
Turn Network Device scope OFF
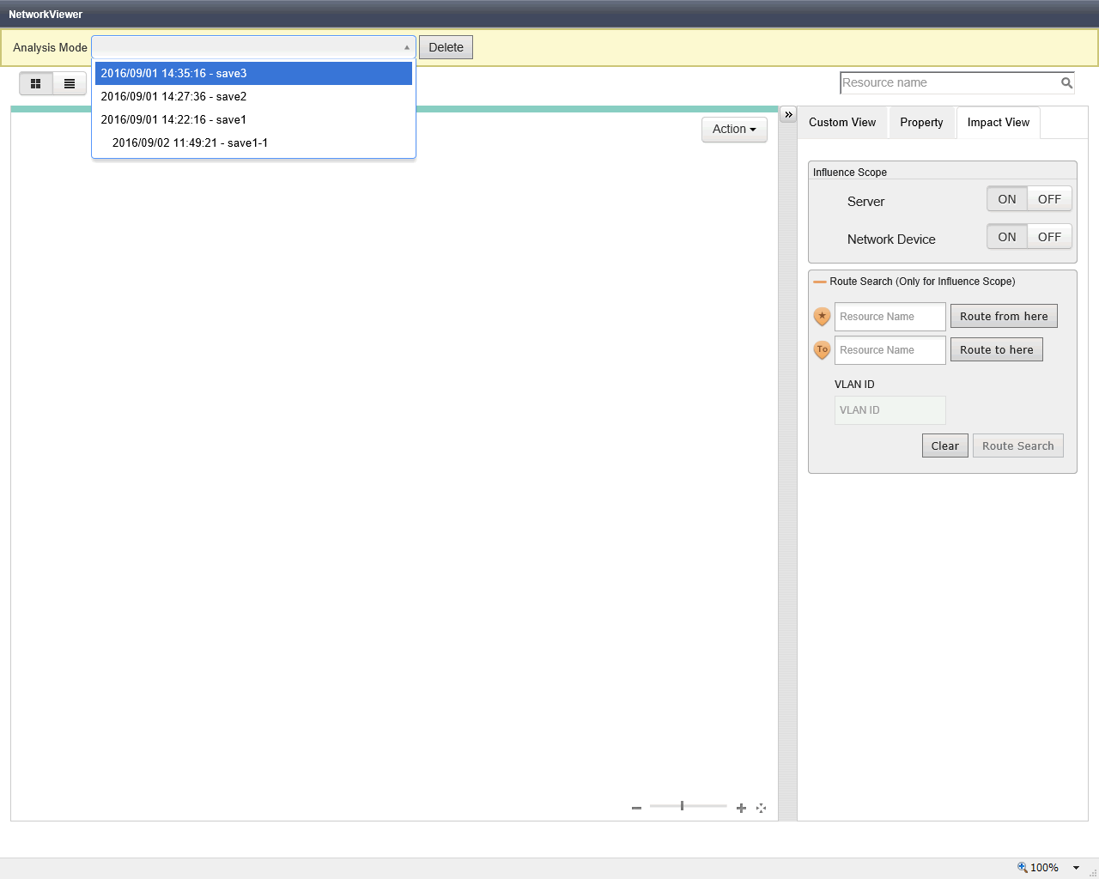point(1049,237)
